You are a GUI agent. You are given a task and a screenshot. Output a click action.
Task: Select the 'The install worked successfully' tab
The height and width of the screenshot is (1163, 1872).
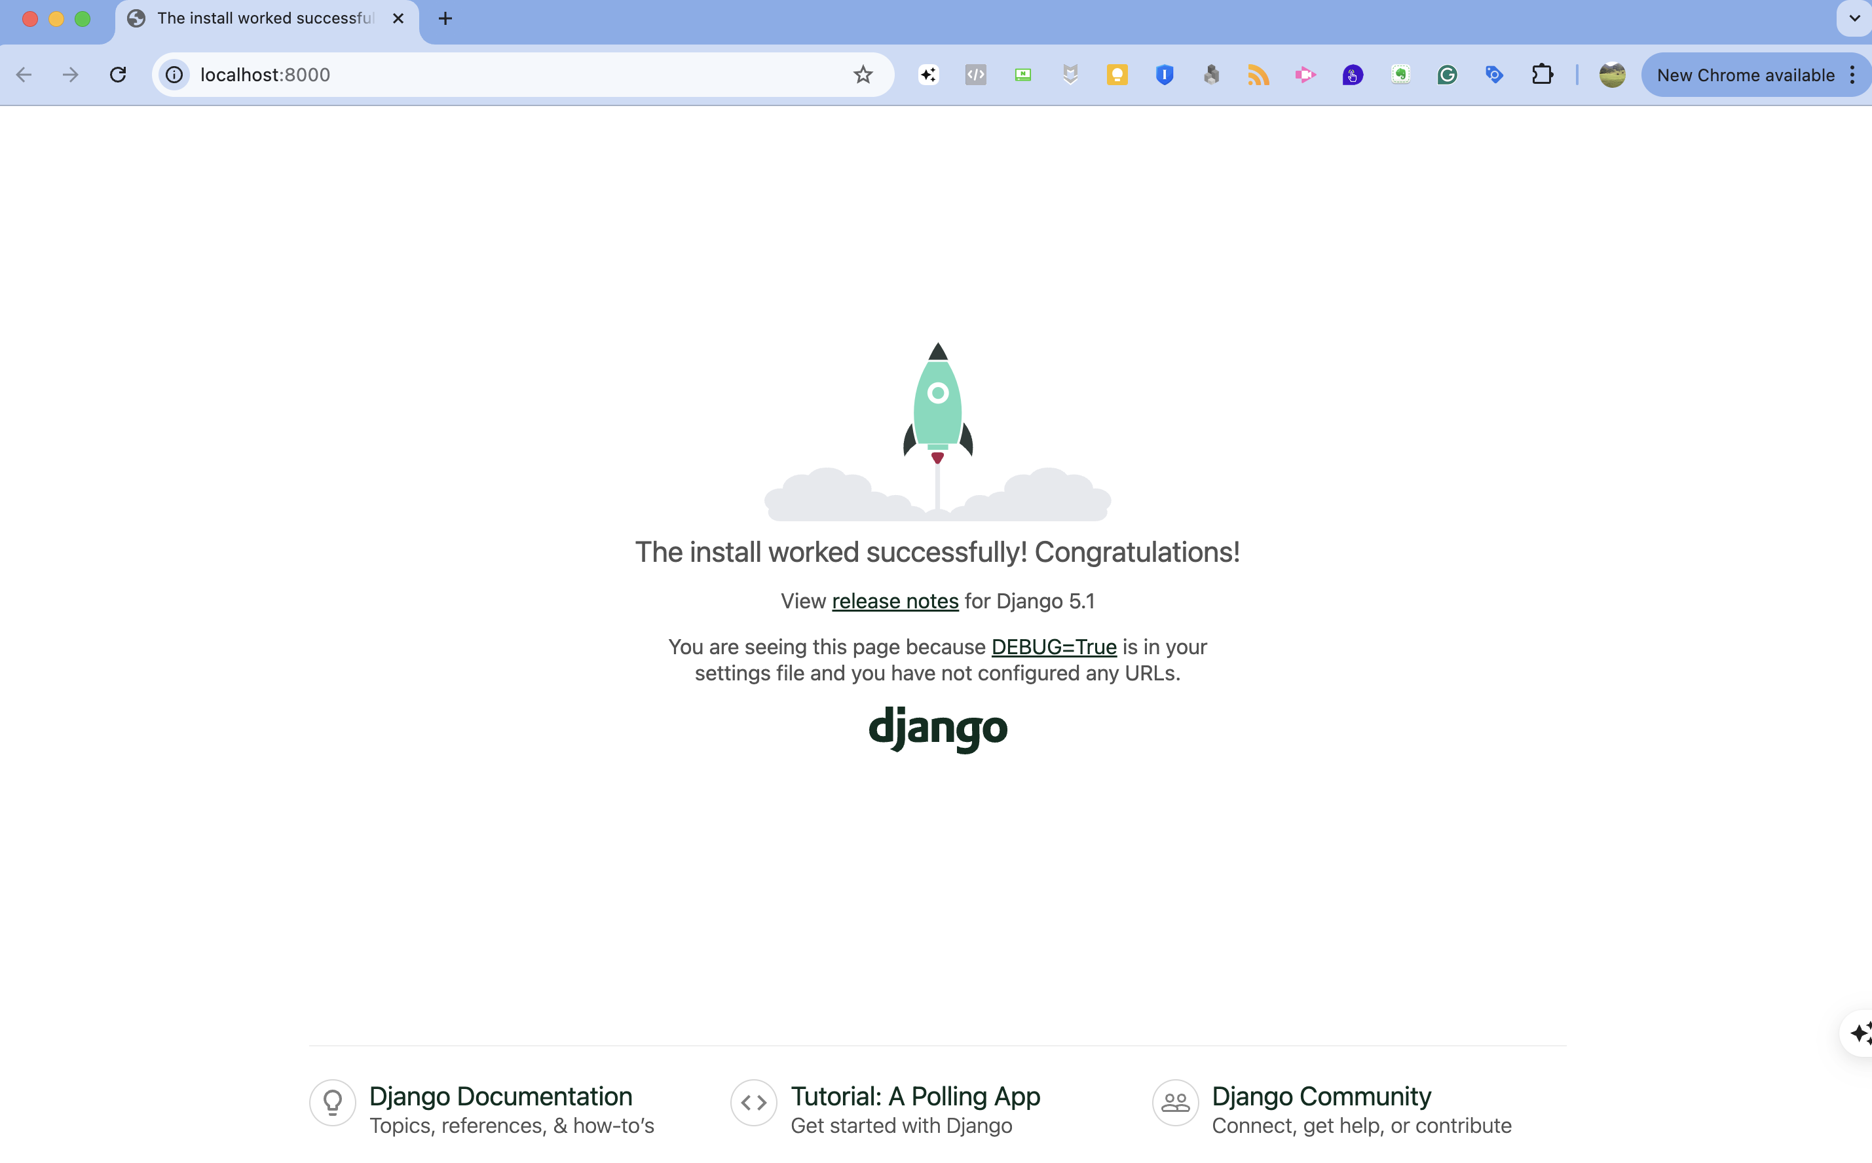click(266, 18)
